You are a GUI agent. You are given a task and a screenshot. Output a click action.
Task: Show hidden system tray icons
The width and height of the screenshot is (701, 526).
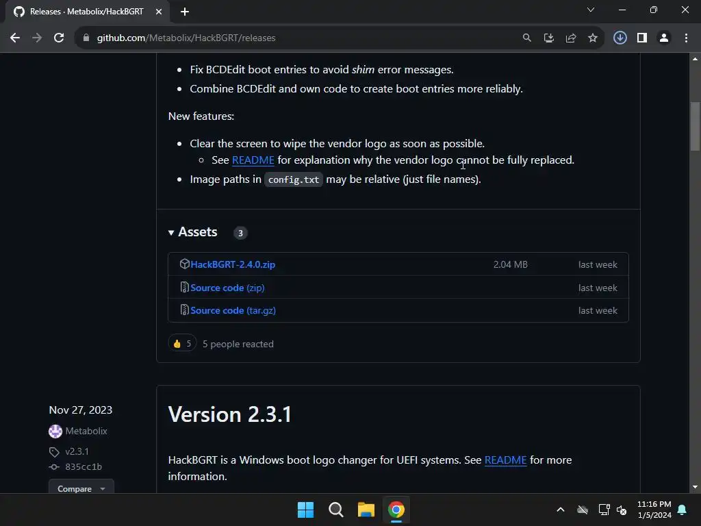(x=560, y=510)
